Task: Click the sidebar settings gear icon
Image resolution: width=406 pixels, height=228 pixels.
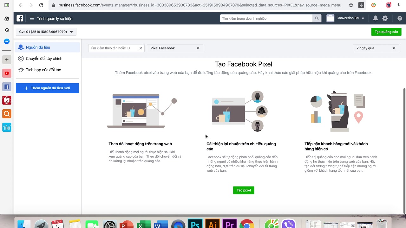Action: point(7,19)
